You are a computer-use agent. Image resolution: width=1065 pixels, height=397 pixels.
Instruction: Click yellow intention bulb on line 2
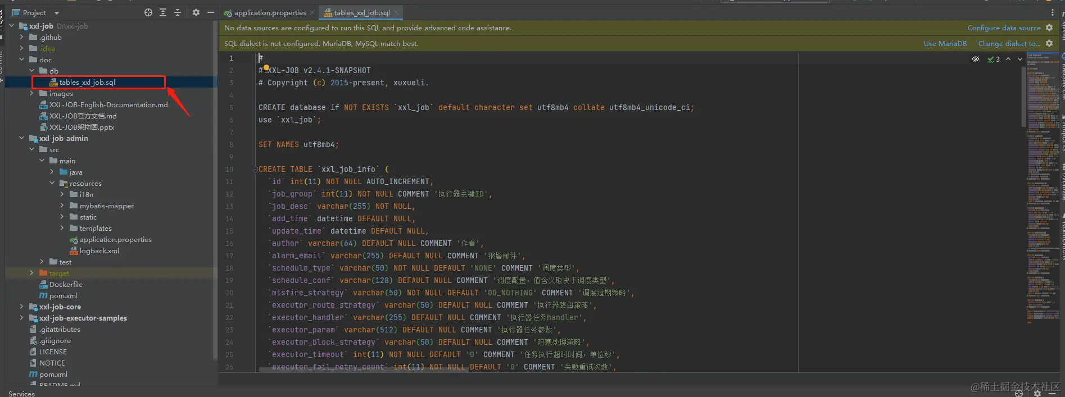pyautogui.click(x=266, y=68)
